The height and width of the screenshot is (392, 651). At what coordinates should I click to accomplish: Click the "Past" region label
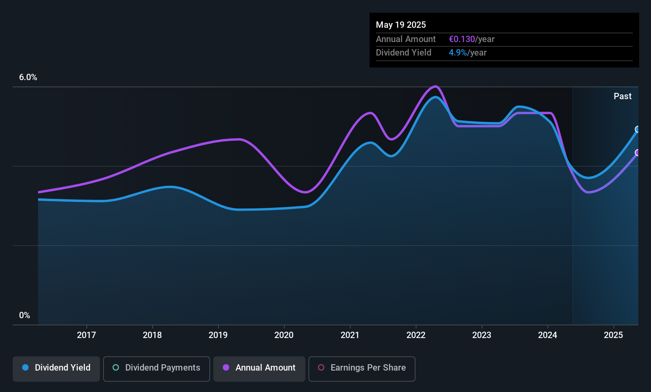(x=622, y=96)
